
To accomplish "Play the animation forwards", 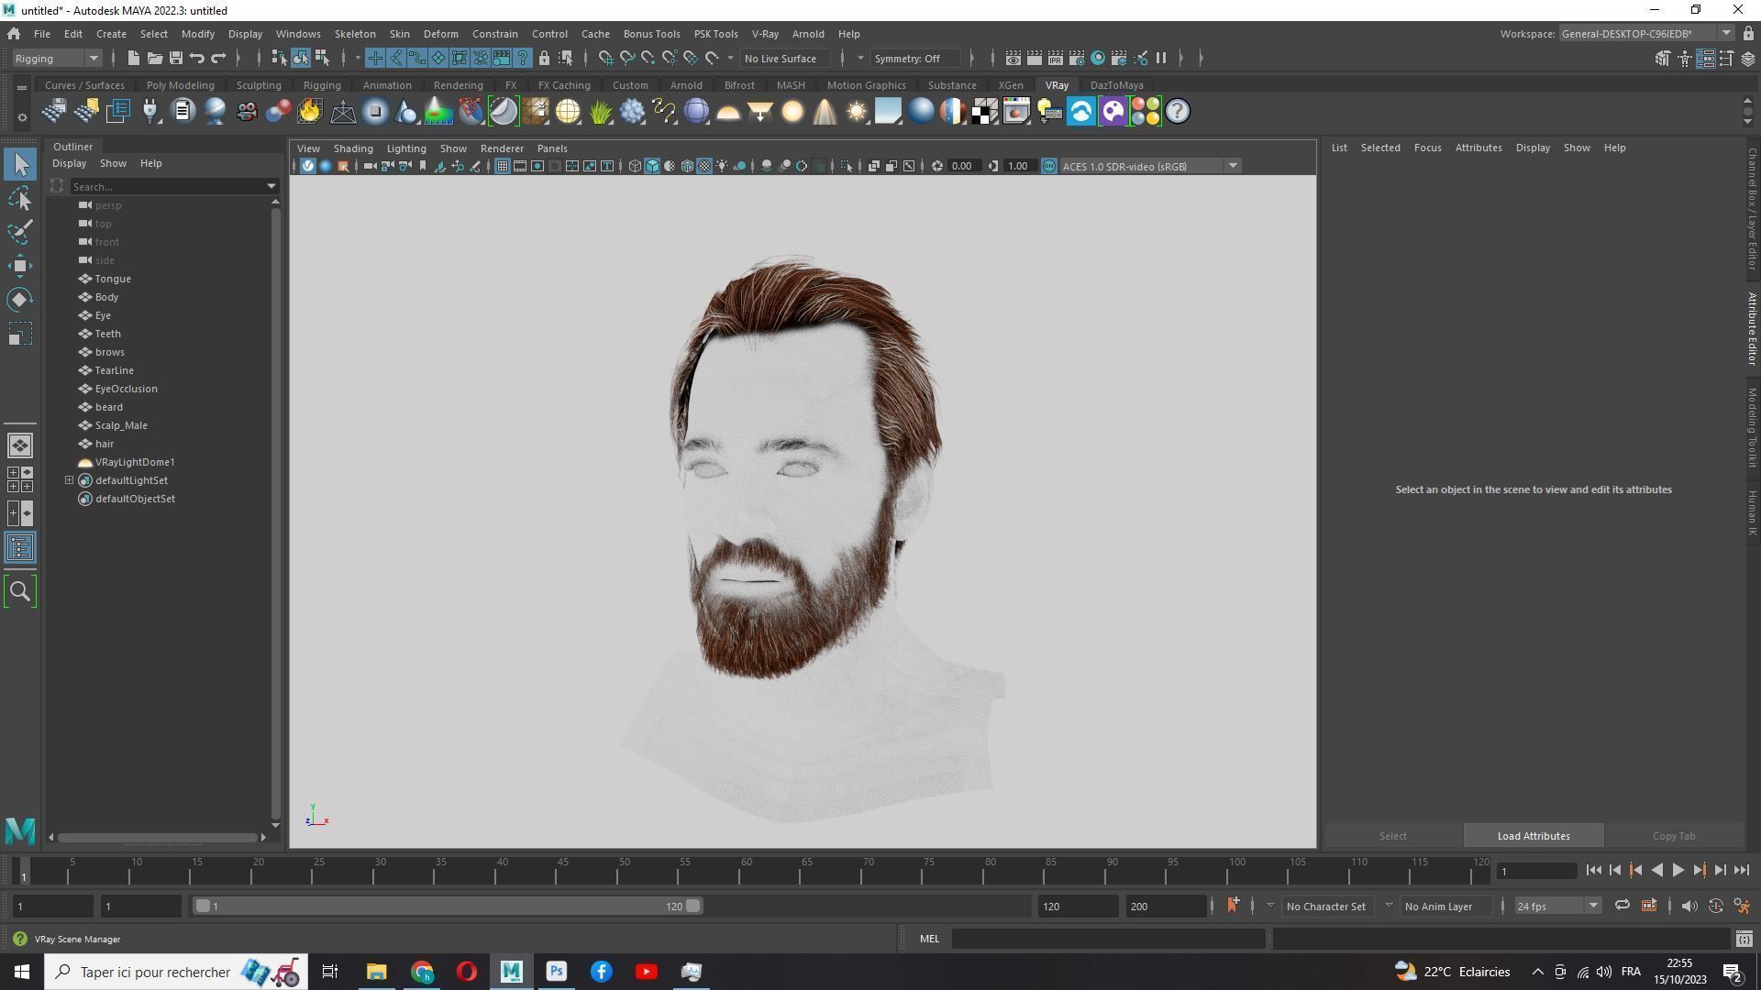I will click(x=1678, y=871).
